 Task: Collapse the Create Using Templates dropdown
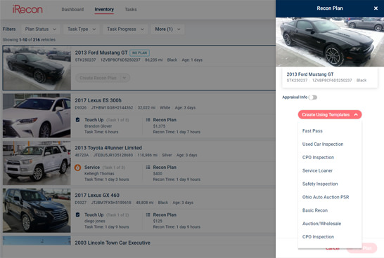coord(330,114)
